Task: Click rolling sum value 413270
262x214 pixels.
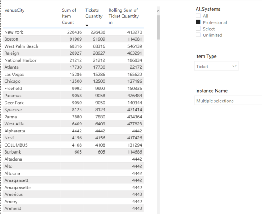Action: click(x=135, y=32)
